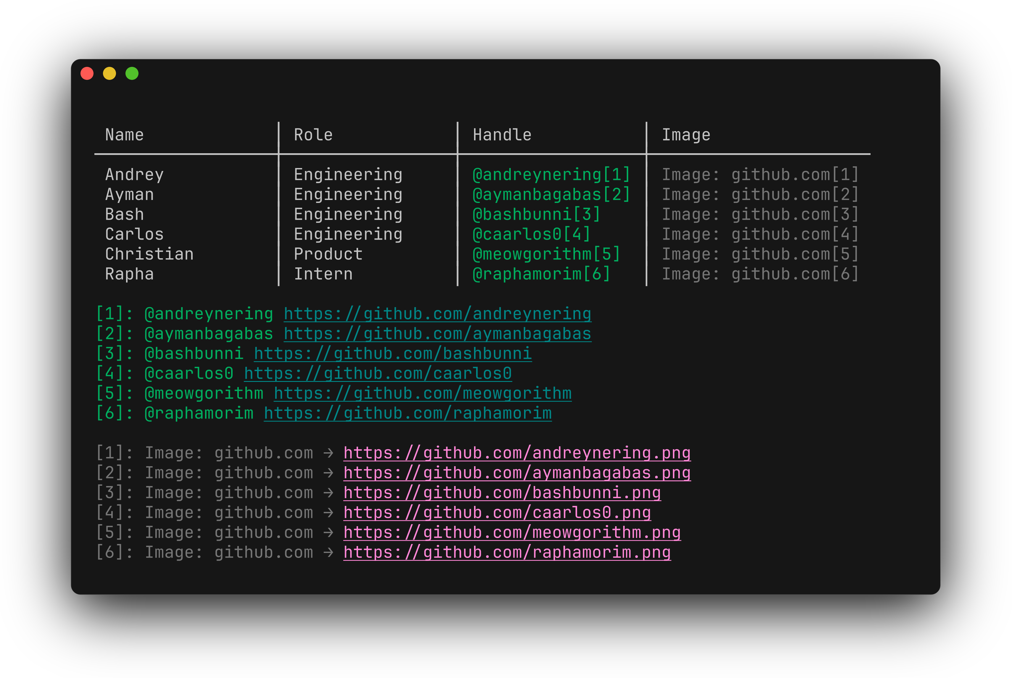Image resolution: width=1012 pixels, height=678 pixels.
Task: Click gray footnote [3]: Image: github.com
Action: point(204,493)
